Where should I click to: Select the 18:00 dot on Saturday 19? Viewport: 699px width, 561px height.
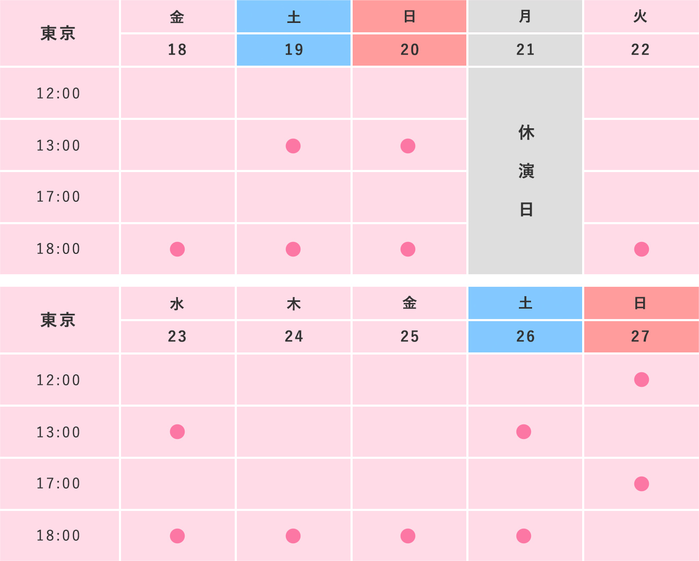coord(293,249)
